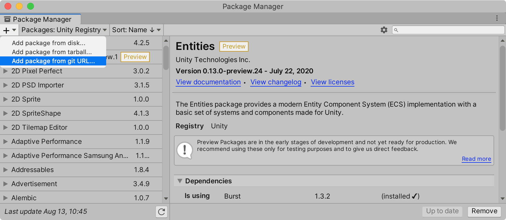Click the search magnifier icon
Screen dimensions: 506x220
click(x=396, y=30)
